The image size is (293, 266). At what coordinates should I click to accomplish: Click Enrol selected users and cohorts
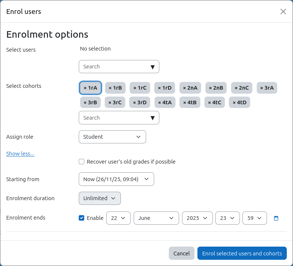[242, 253]
